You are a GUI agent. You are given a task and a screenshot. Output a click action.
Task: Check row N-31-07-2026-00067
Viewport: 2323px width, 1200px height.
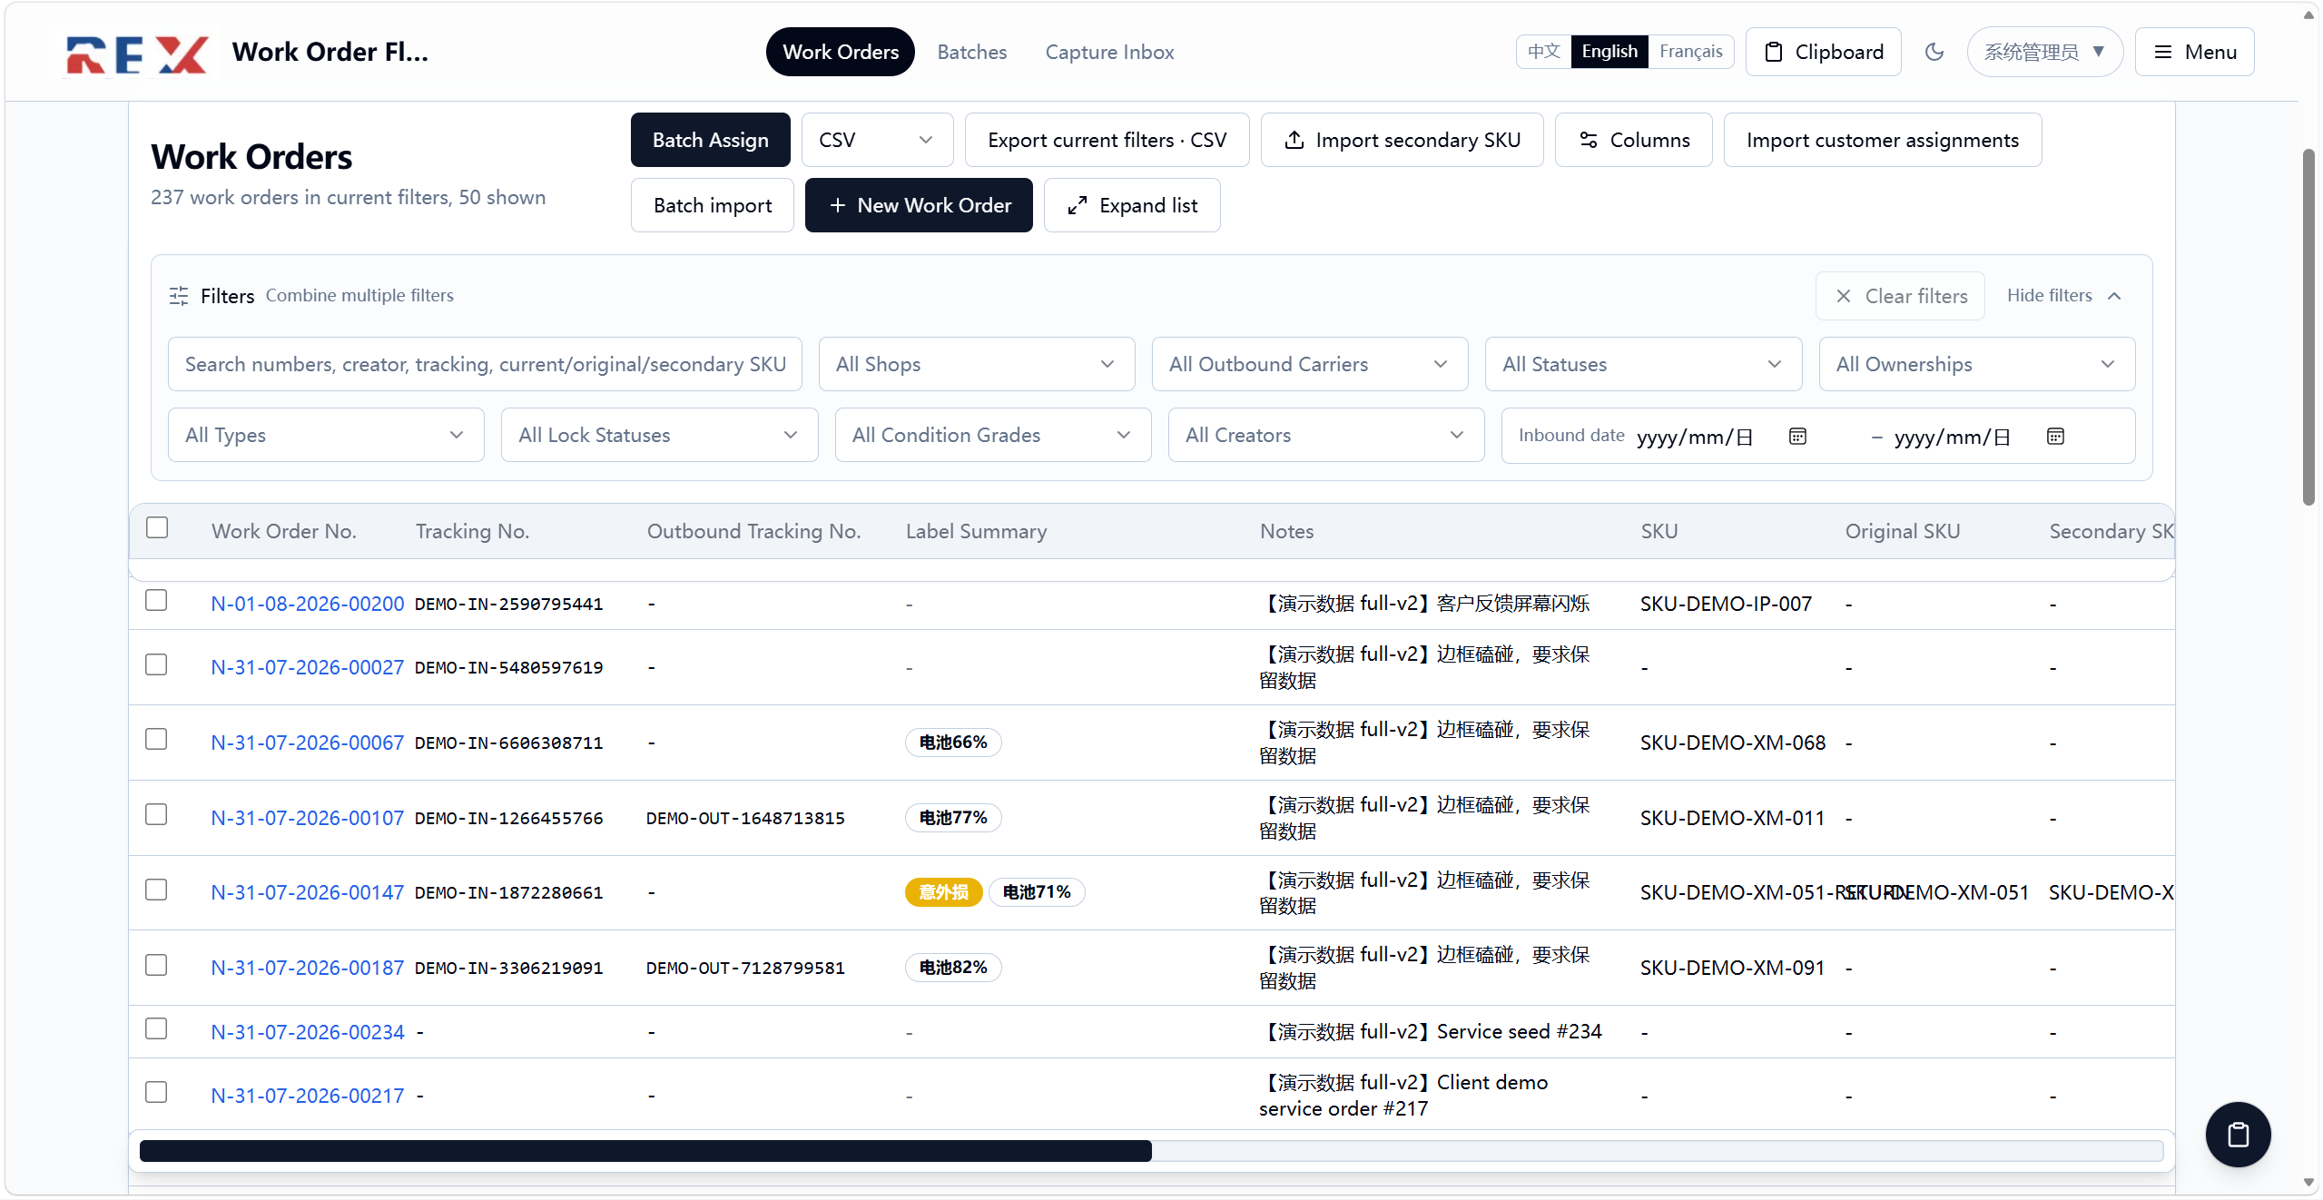(156, 739)
